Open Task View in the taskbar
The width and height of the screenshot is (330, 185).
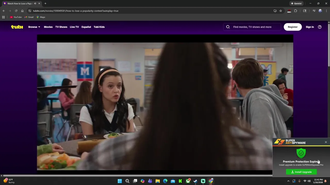135,181
